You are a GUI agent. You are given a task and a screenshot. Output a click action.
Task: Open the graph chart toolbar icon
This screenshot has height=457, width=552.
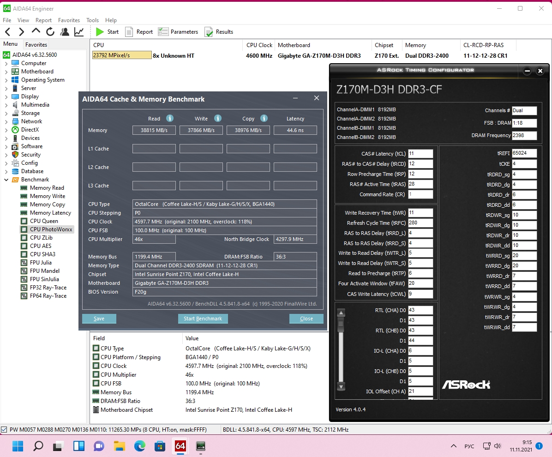pyautogui.click(x=79, y=32)
